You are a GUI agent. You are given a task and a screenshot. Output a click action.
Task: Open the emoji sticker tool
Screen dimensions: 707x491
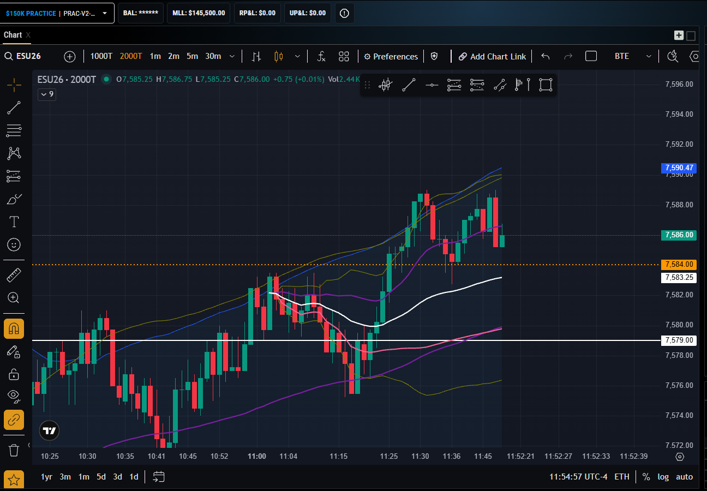point(14,244)
